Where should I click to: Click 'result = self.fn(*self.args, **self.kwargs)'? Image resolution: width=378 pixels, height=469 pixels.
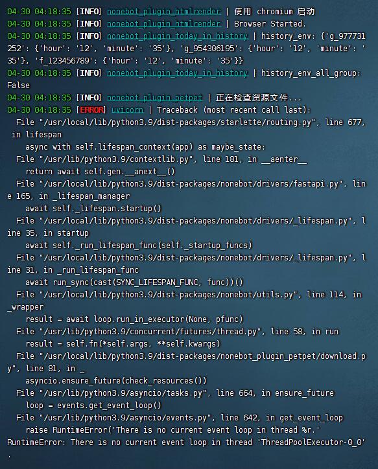pyautogui.click(x=123, y=344)
